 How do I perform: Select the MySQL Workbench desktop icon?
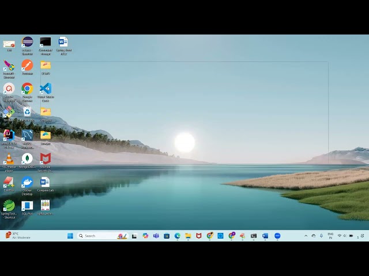point(27,139)
